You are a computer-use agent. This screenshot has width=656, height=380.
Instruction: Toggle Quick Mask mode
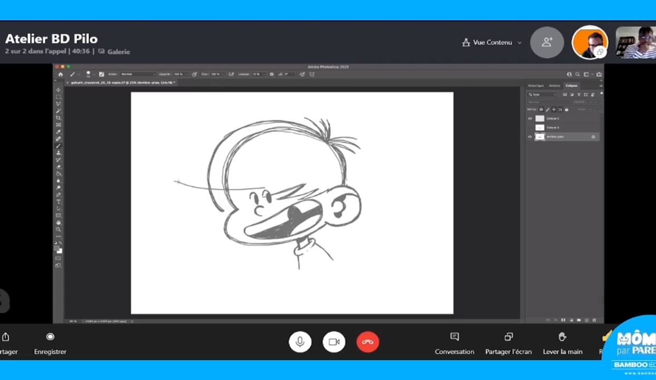(59, 258)
